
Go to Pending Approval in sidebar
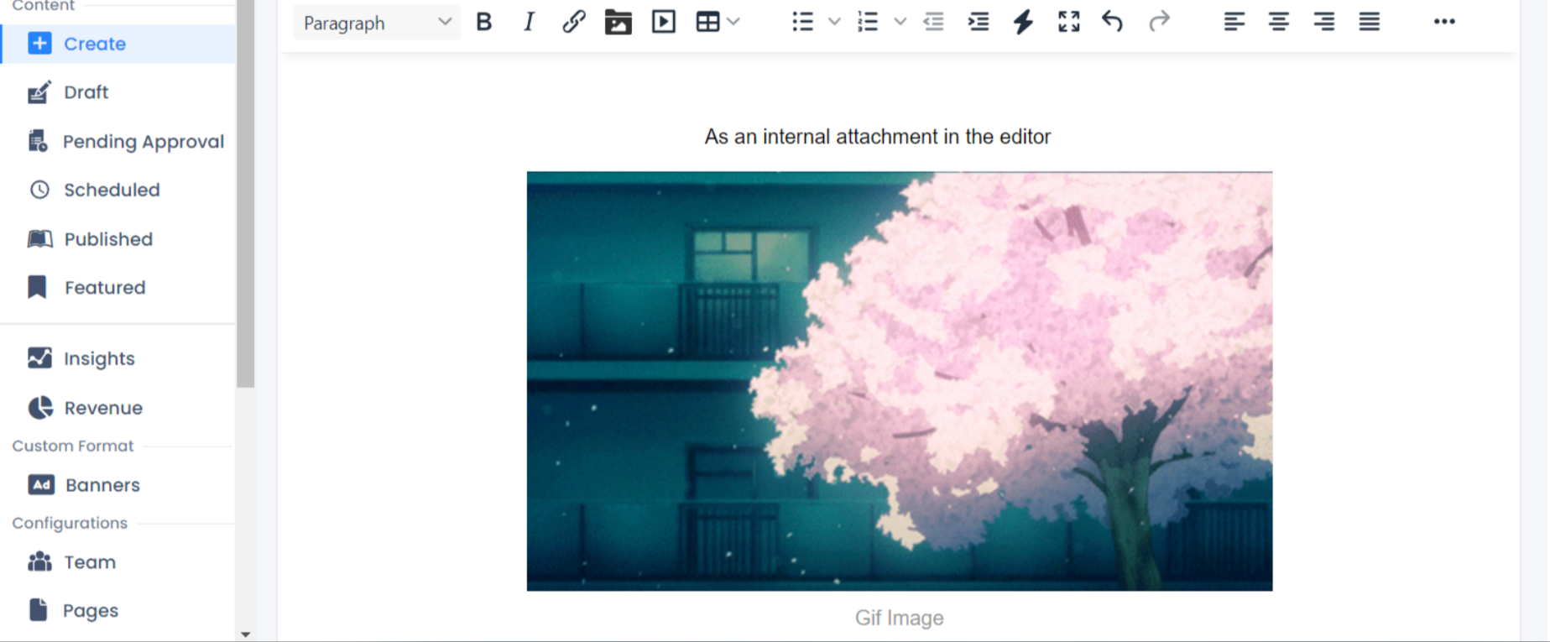point(143,142)
